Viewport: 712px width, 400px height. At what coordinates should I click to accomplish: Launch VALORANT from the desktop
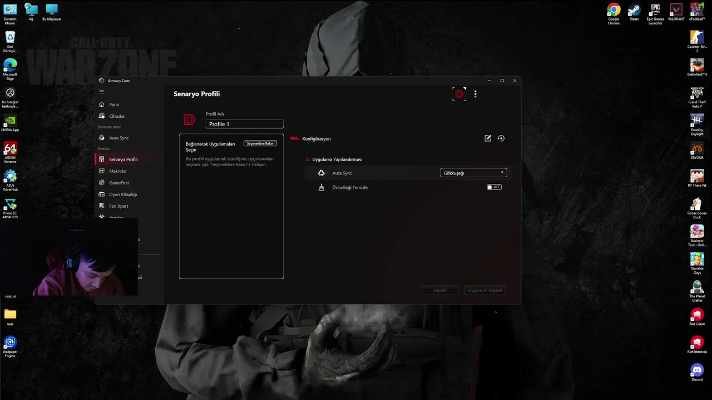pyautogui.click(x=676, y=12)
